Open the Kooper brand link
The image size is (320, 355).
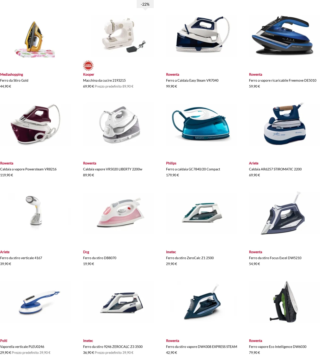pos(89,74)
